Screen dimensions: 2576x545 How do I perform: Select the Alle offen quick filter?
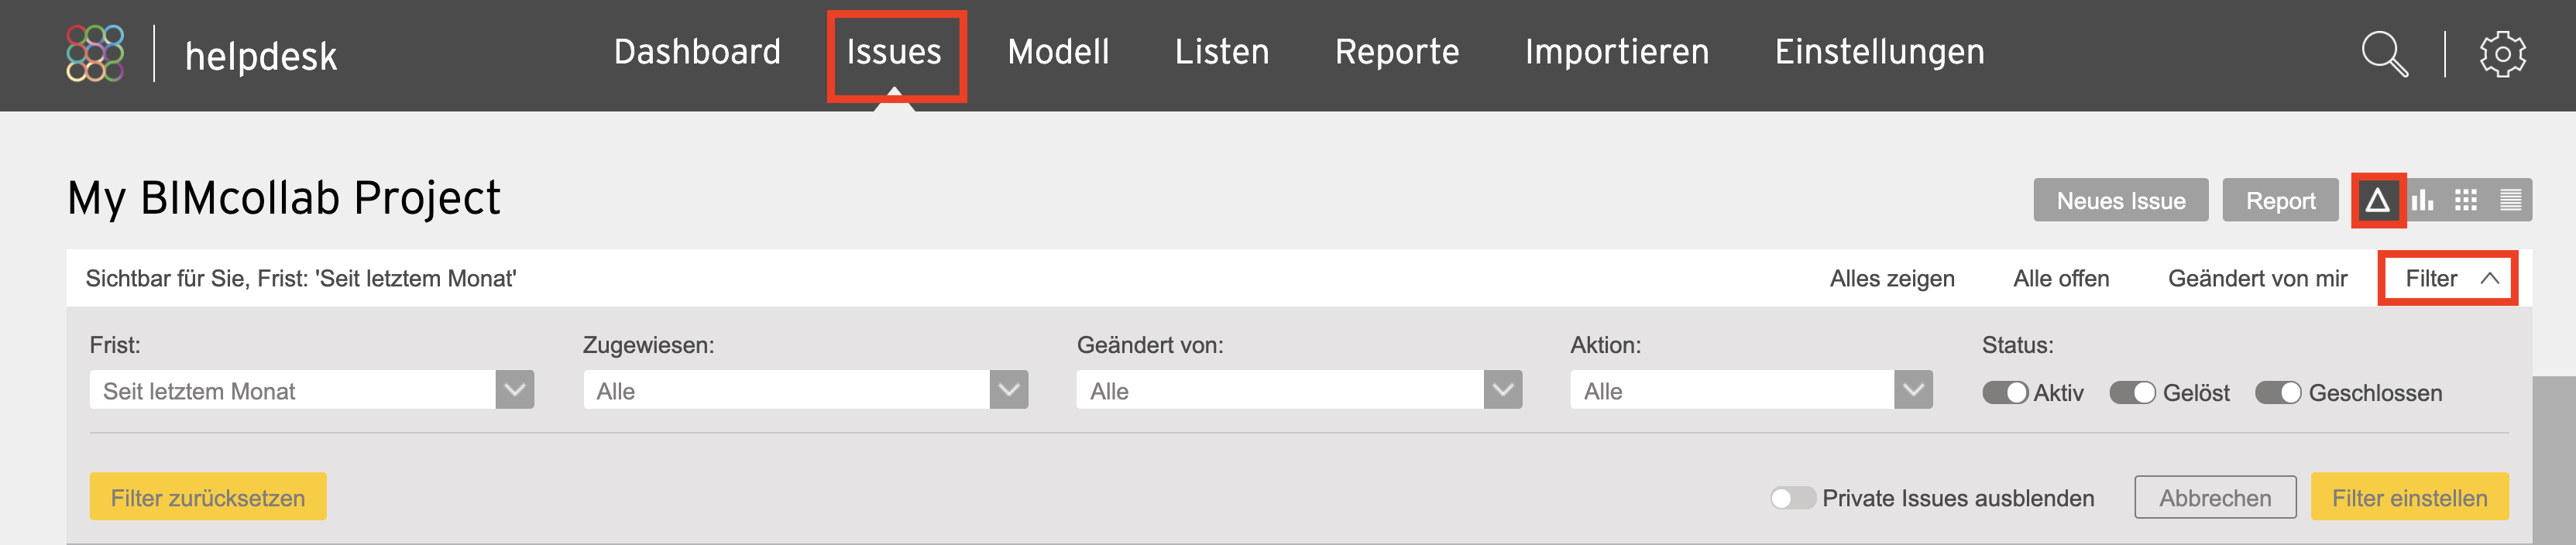click(x=2061, y=279)
